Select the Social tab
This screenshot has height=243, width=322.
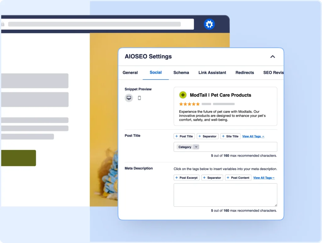pyautogui.click(x=156, y=72)
